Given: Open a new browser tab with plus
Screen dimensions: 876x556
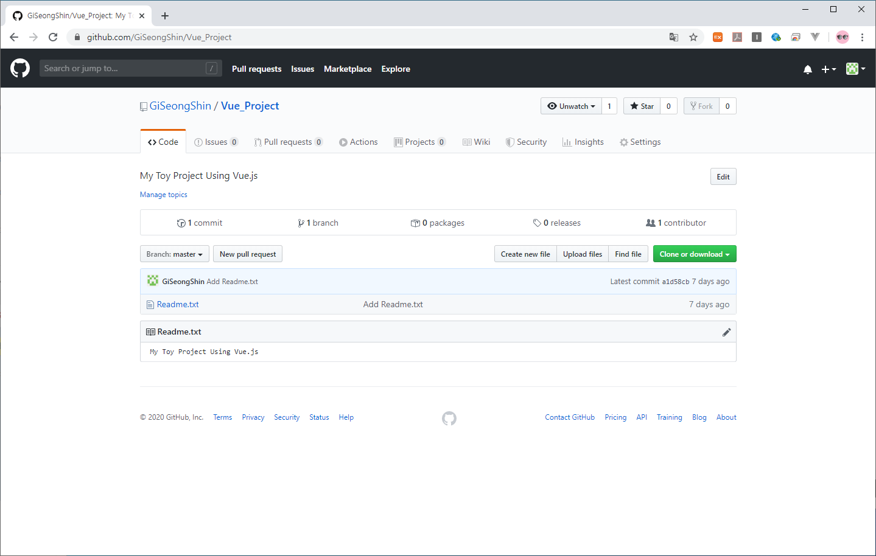Looking at the screenshot, I should click(x=165, y=16).
